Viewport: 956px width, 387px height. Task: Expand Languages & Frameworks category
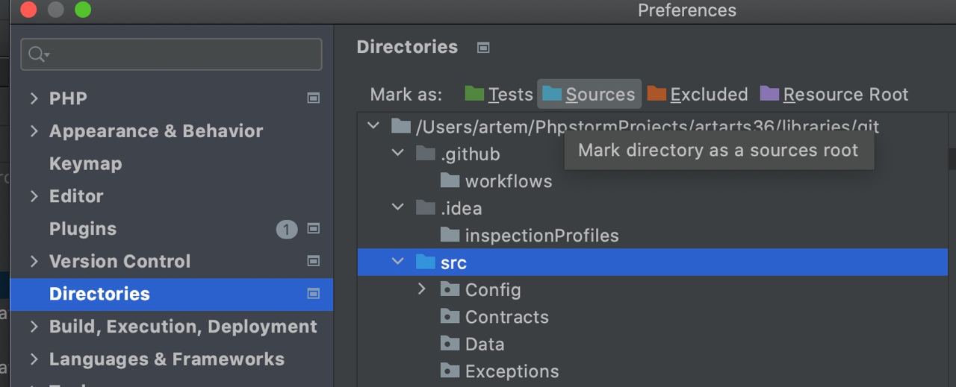34,359
